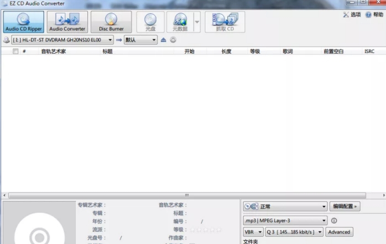Eject the disc with the eject icon

coord(163,40)
